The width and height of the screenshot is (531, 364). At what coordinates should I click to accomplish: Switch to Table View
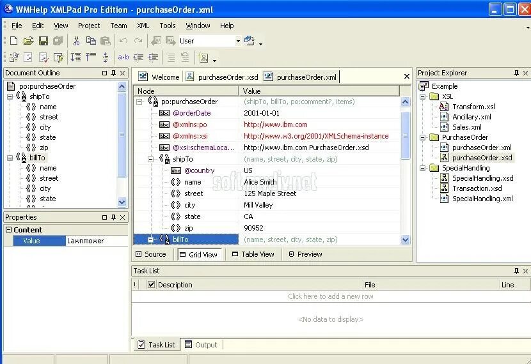(253, 254)
